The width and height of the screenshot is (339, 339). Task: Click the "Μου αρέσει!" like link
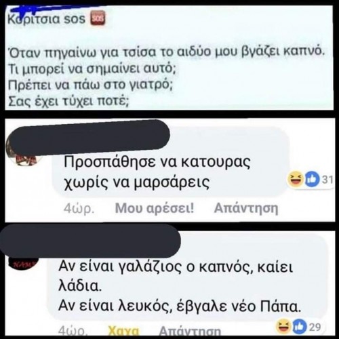point(155,208)
